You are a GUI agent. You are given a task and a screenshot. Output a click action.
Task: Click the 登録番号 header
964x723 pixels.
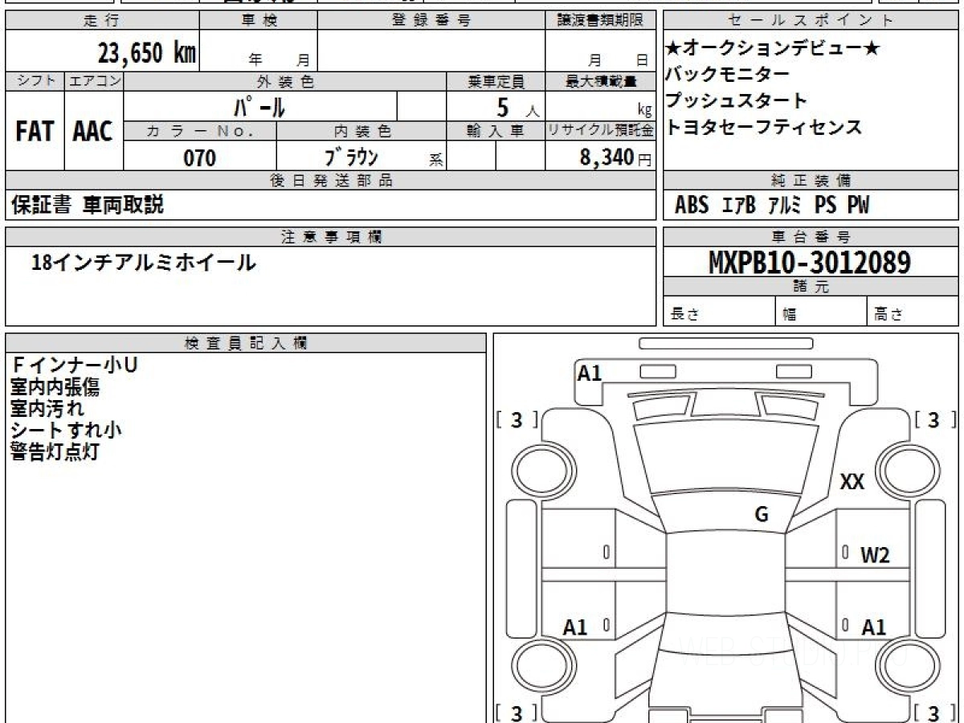tap(431, 21)
